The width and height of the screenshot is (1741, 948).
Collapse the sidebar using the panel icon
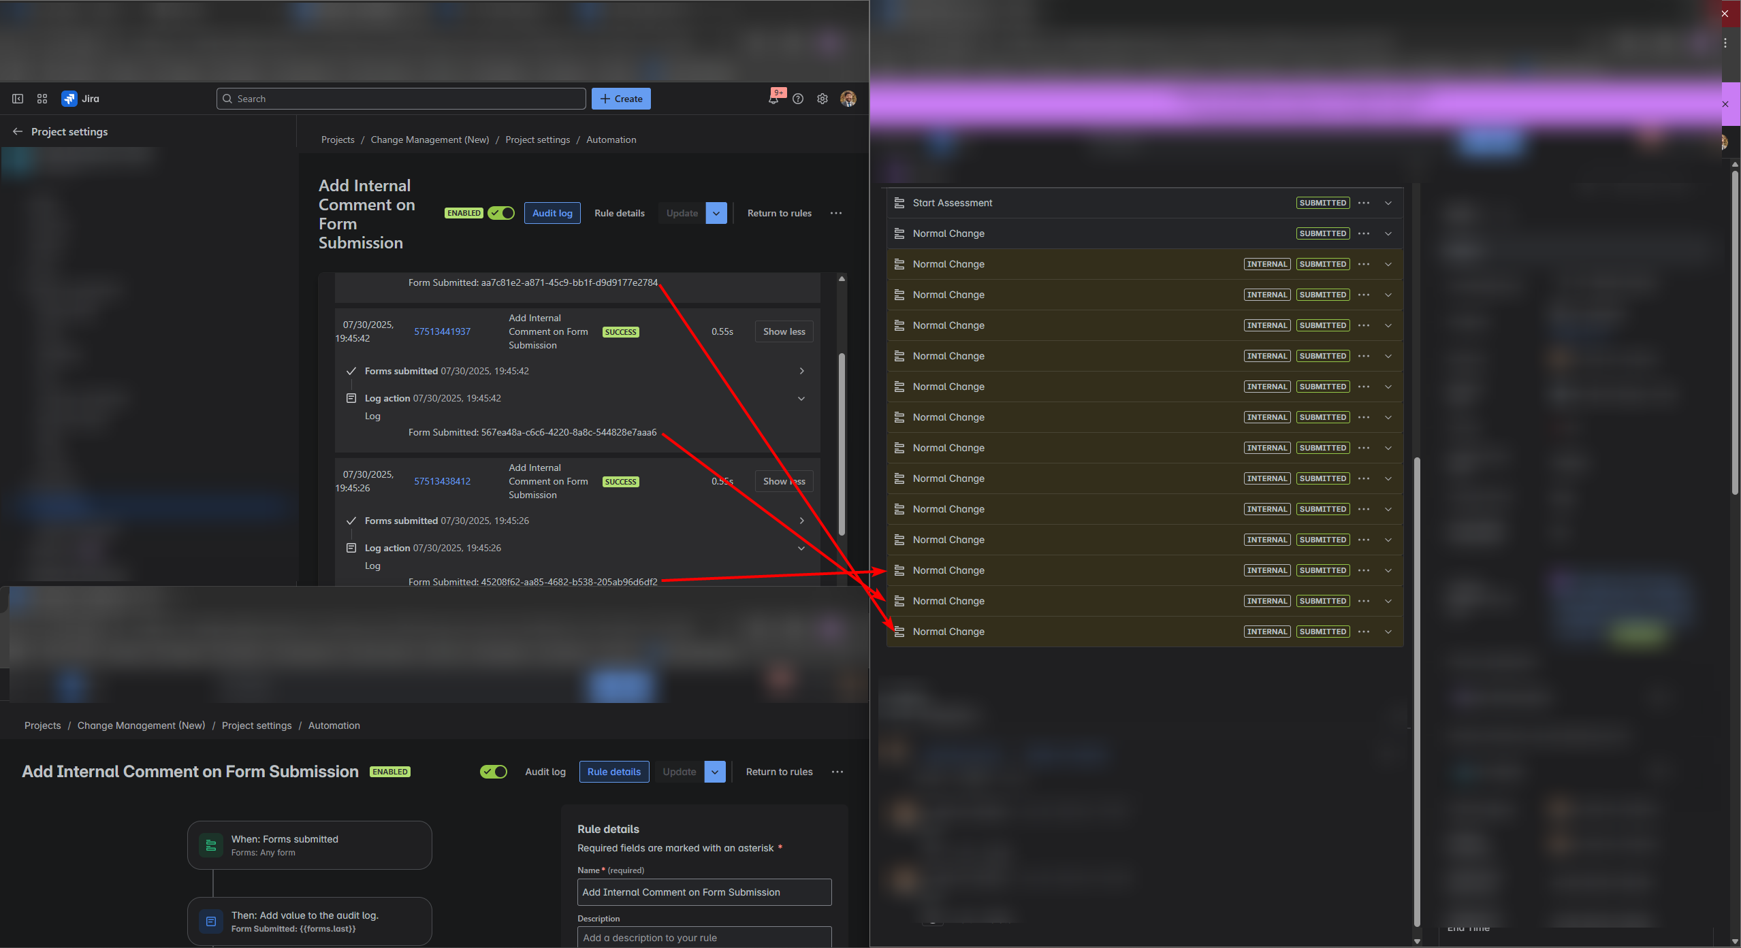(17, 98)
